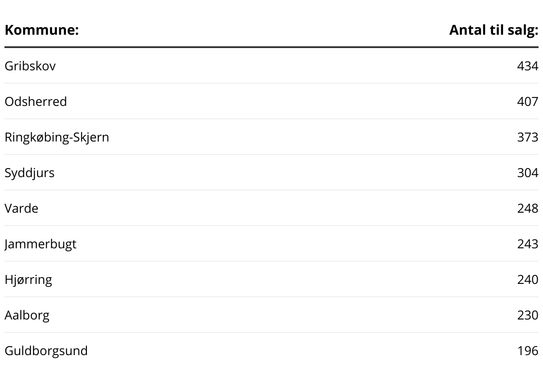543x372 pixels.
Task: Click the value 434 for Gribskov
Action: tap(528, 66)
